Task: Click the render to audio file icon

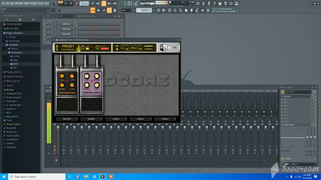Action: pyautogui.click(x=225, y=3)
